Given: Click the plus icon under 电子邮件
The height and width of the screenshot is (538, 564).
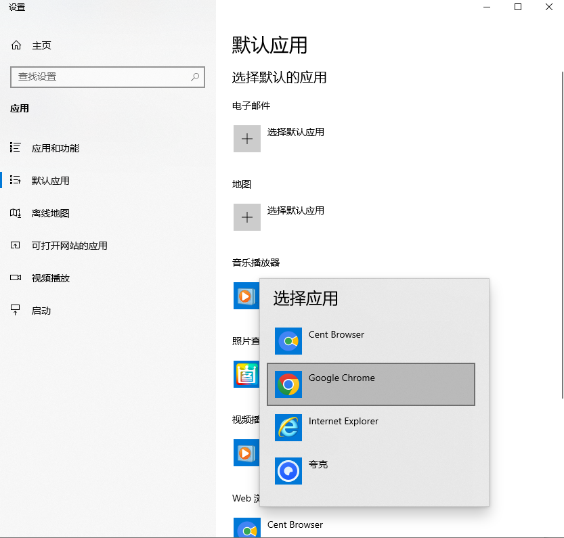Looking at the screenshot, I should pos(247,139).
